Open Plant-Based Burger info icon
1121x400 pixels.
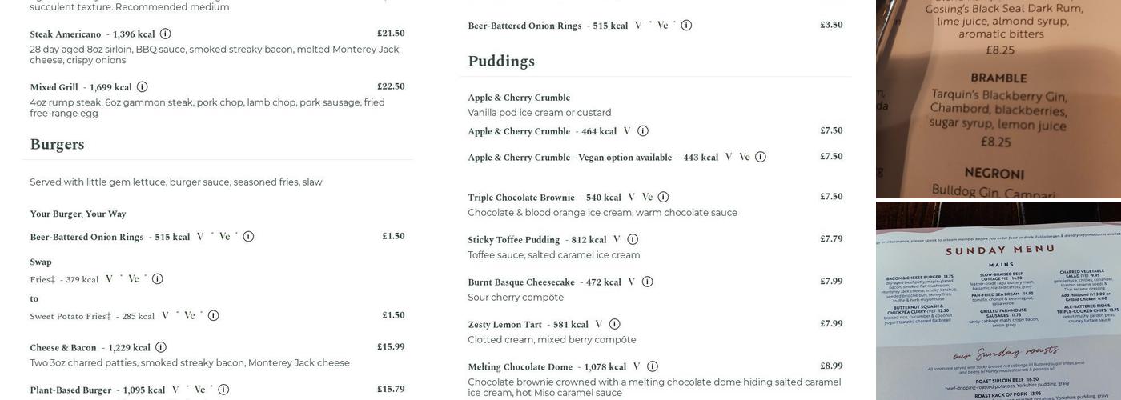pos(223,390)
